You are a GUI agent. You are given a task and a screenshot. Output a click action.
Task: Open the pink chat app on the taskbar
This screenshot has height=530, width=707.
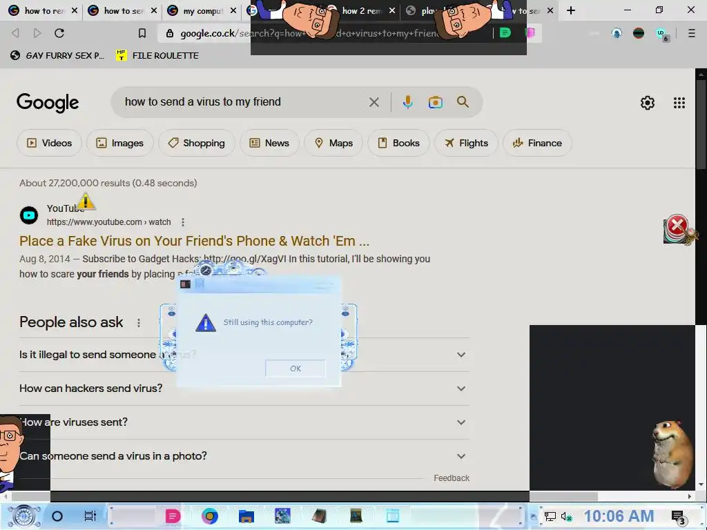tap(172, 516)
